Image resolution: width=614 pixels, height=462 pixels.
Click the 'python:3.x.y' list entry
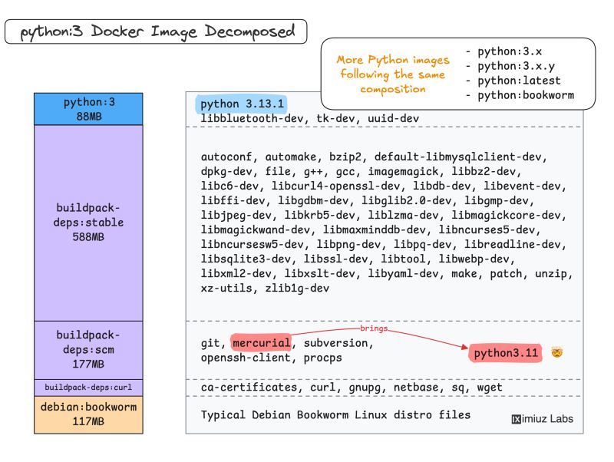[516, 66]
